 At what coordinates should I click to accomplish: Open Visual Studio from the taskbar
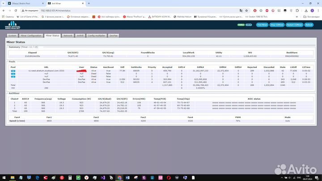[x=103, y=178]
